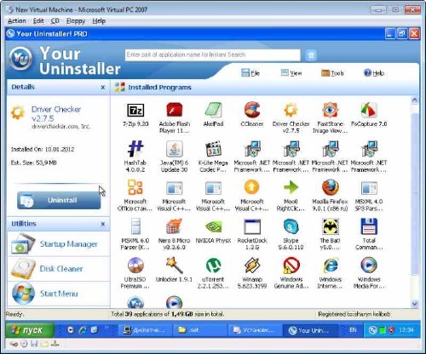Click the scroll down arrow of programs list
Image resolution: width=426 pixels, height=354 pixels.
pos(415,304)
